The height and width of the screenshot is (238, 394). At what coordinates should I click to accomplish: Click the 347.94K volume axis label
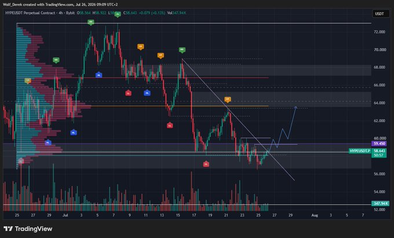[x=381, y=203]
